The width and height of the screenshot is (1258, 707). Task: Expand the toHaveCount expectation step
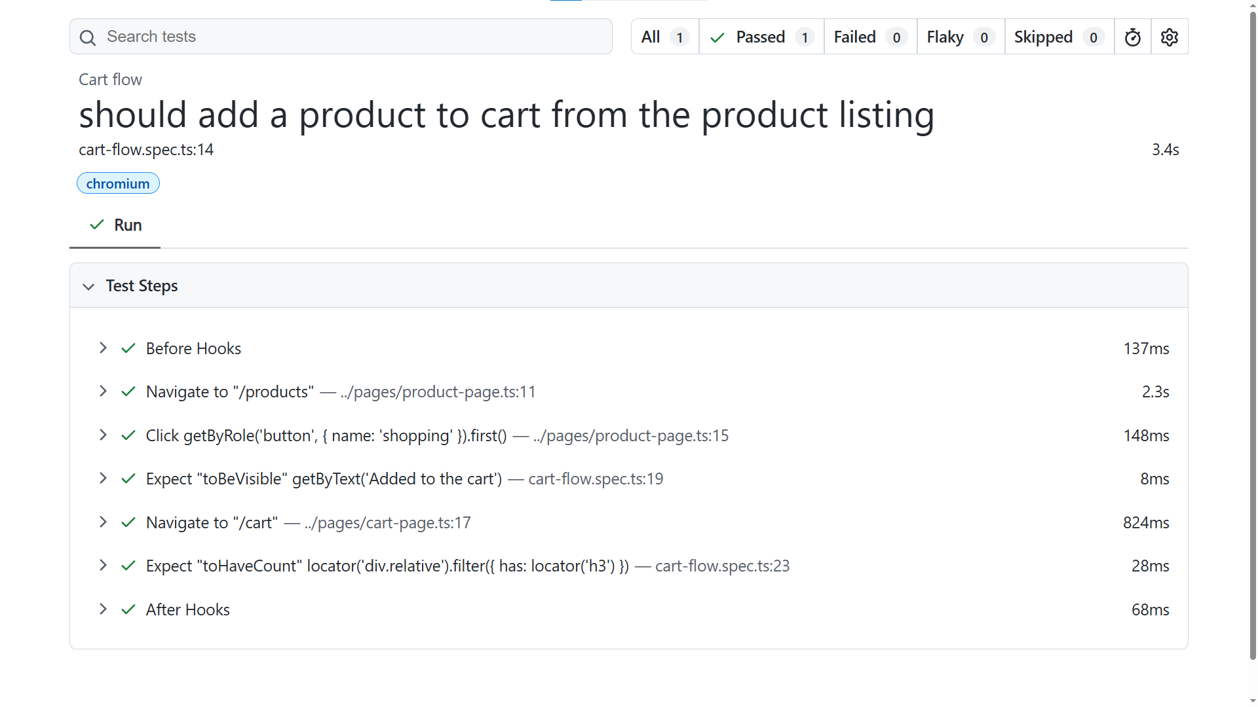click(103, 565)
